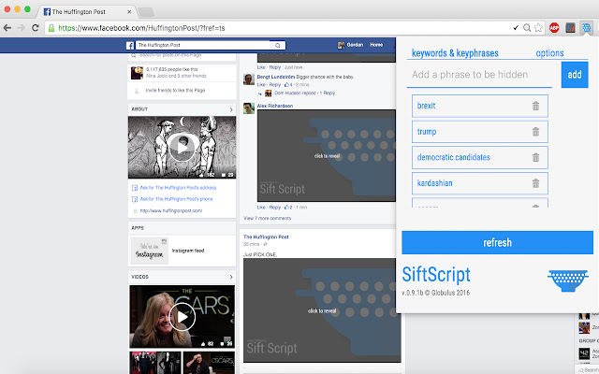The width and height of the screenshot is (599, 374).
Task: Remove the kardashian keyword via trash icon
Action: [x=535, y=183]
